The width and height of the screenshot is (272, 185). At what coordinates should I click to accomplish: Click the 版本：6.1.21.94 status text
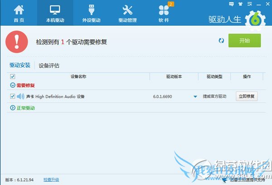click(19, 180)
